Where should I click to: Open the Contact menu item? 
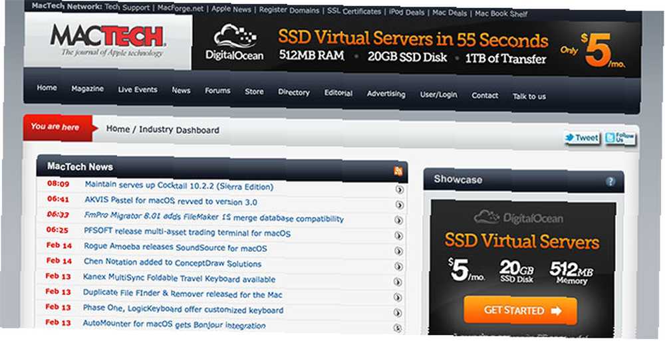(x=485, y=96)
